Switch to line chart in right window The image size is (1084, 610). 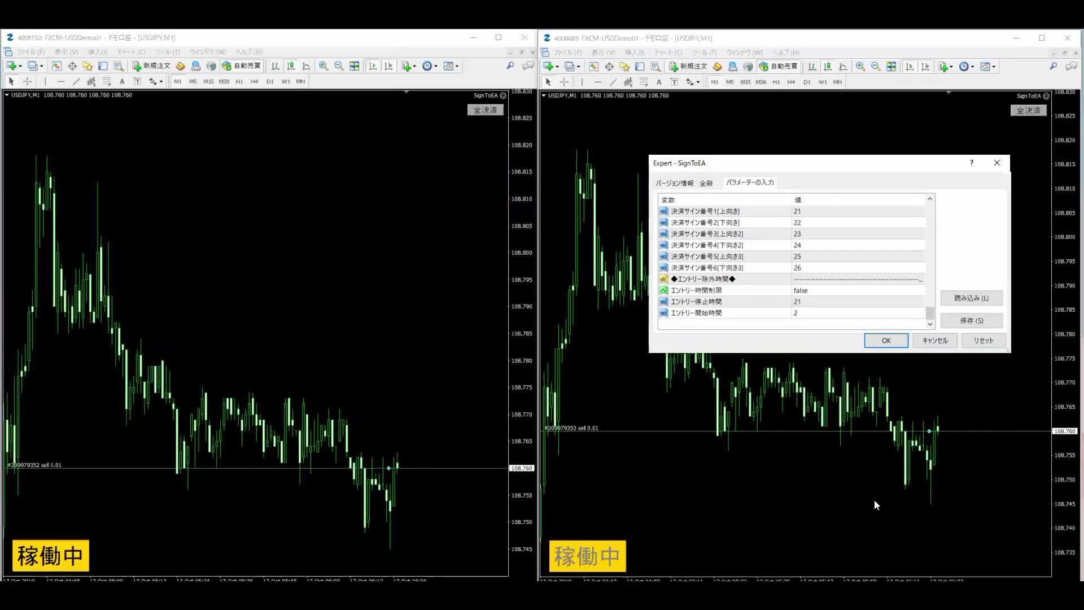pos(843,67)
